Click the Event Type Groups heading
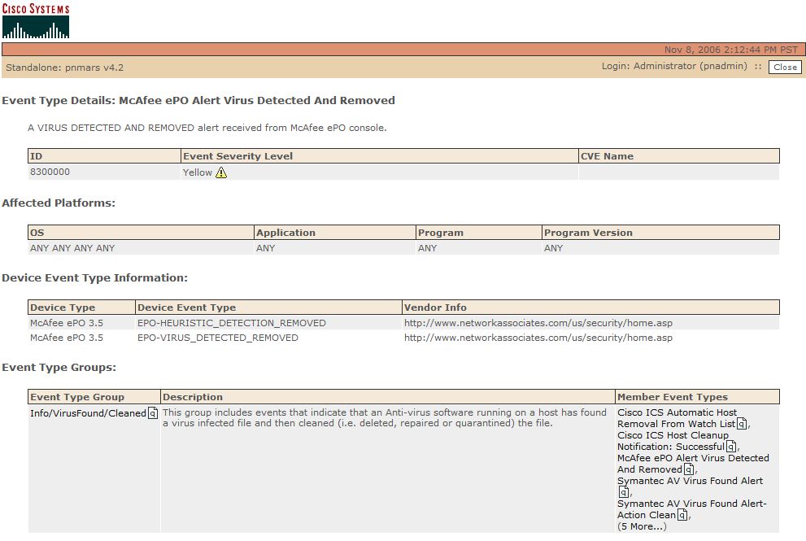Viewport: 806px width, 541px height. click(x=59, y=367)
